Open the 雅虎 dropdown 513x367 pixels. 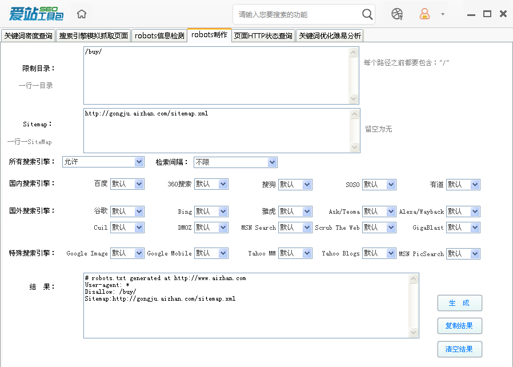[x=295, y=211]
